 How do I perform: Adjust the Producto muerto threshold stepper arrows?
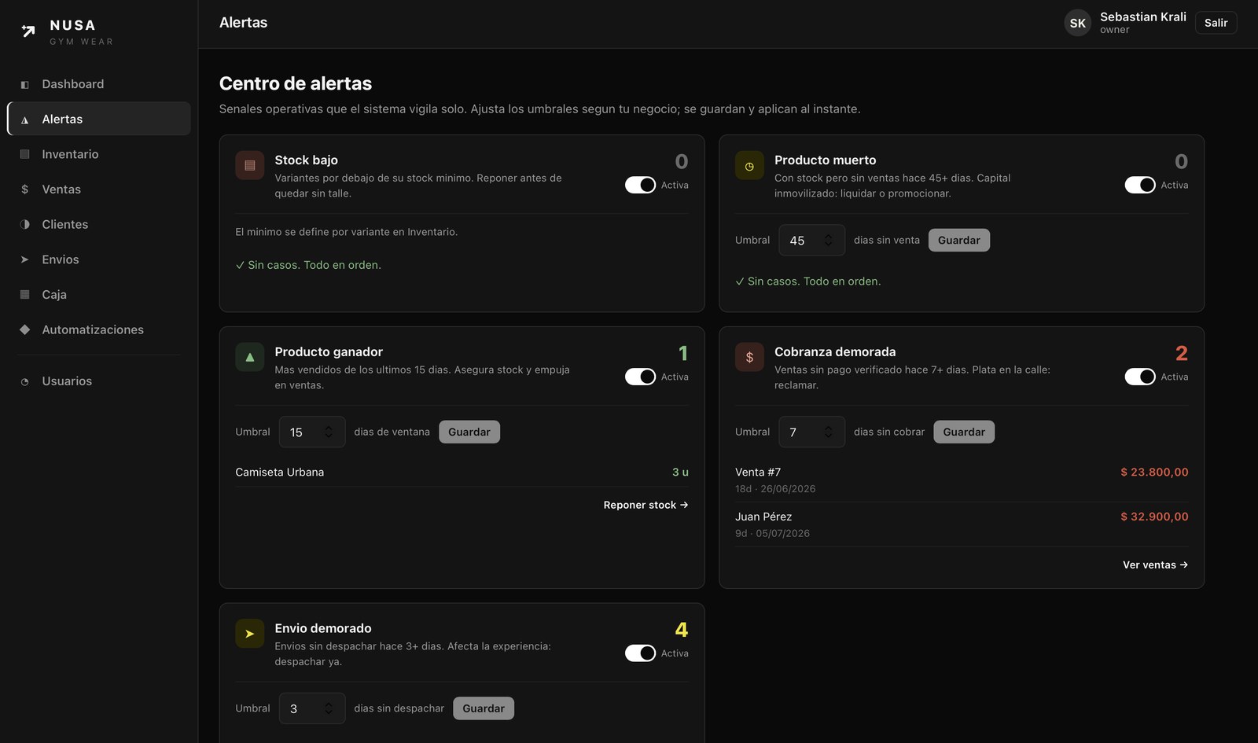(828, 241)
